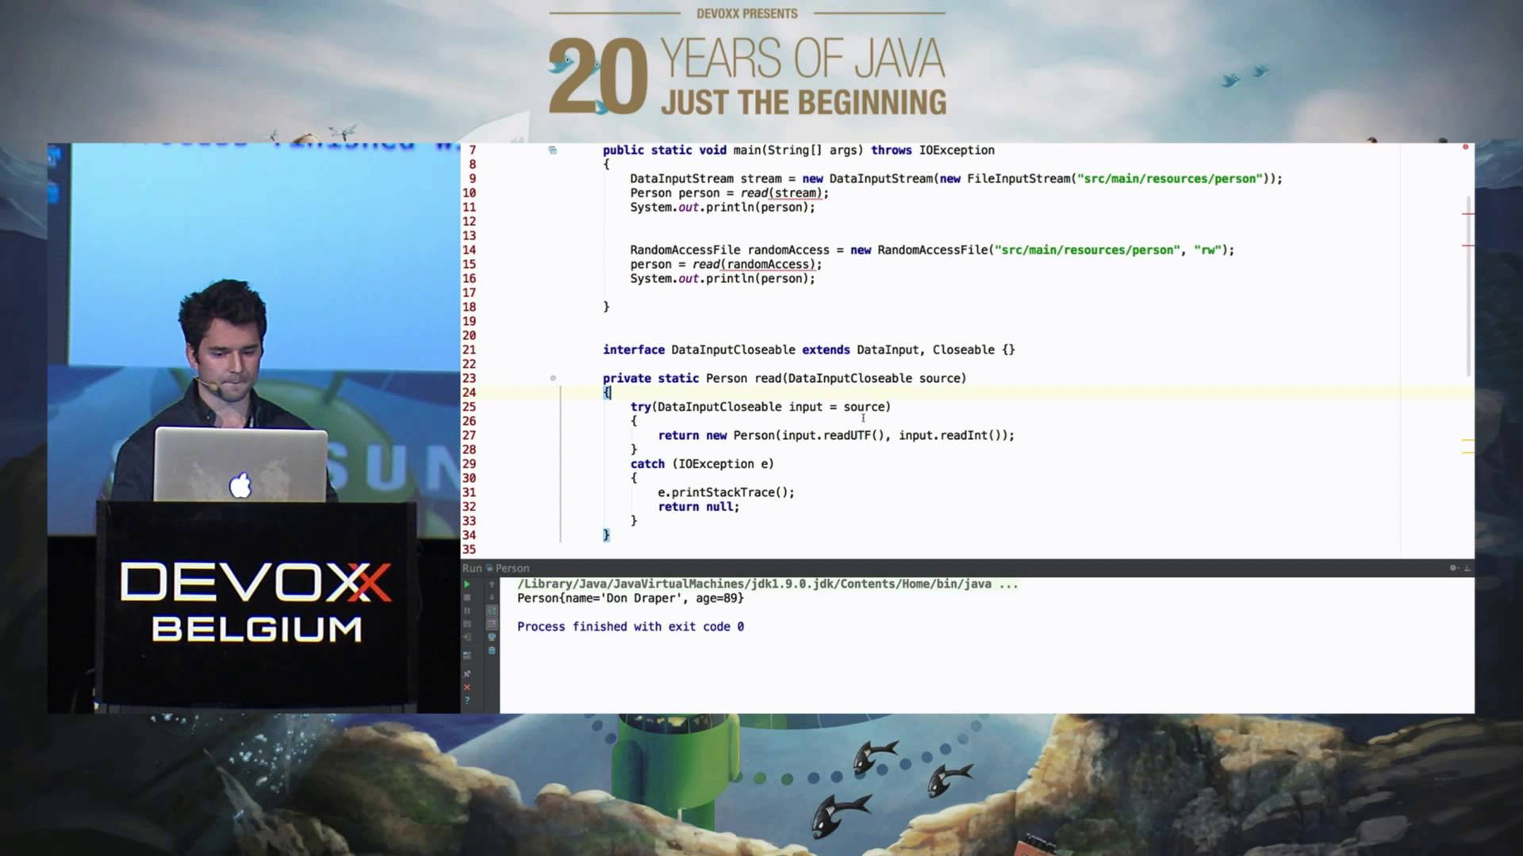The height and width of the screenshot is (856, 1523).
Task: Jump up the stack trace in console
Action: click(492, 583)
